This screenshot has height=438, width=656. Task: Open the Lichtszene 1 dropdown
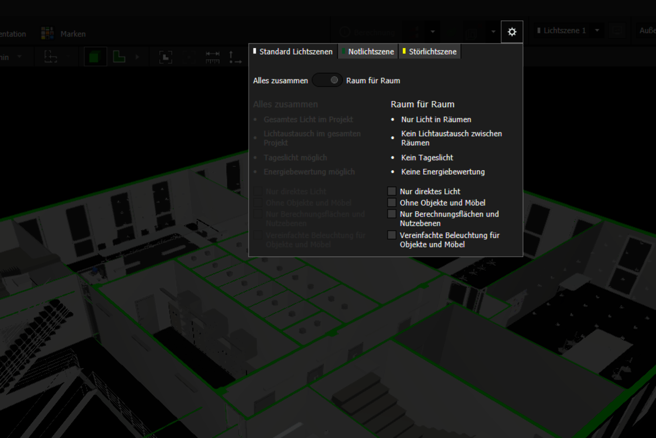(x=568, y=31)
